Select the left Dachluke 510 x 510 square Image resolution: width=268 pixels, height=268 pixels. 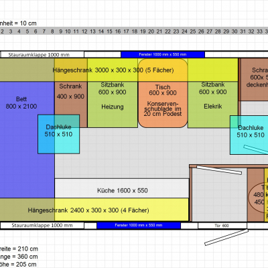click(x=58, y=134)
